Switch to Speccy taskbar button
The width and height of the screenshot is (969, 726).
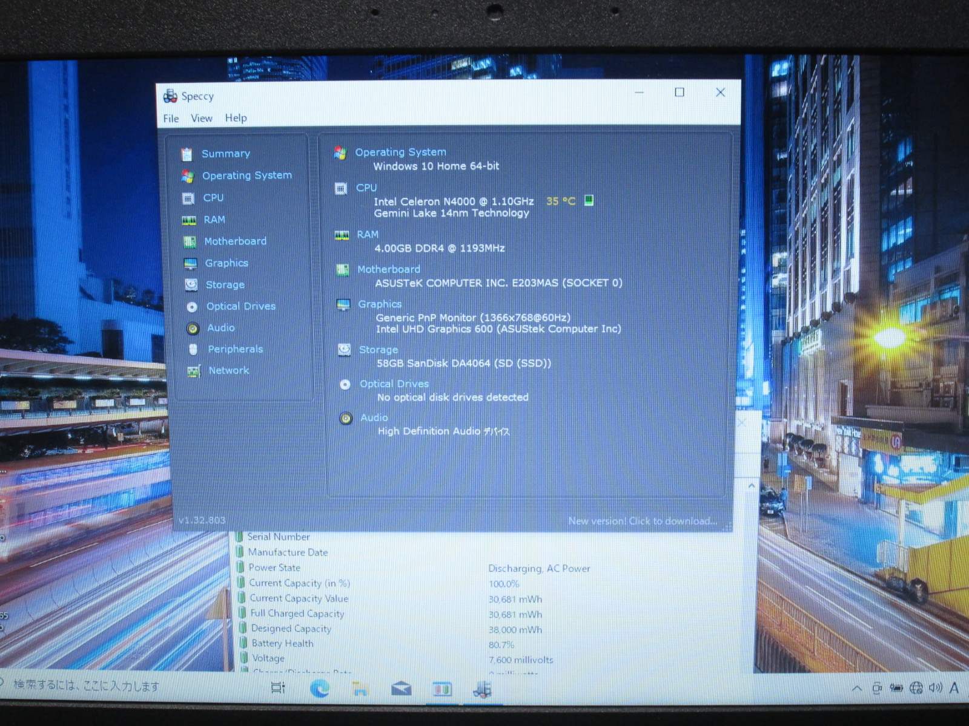(x=483, y=690)
